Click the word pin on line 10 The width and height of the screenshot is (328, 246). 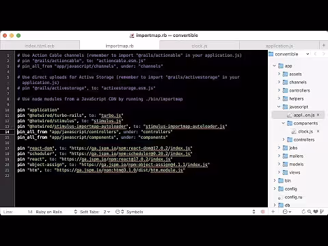pyautogui.click(x=21, y=110)
